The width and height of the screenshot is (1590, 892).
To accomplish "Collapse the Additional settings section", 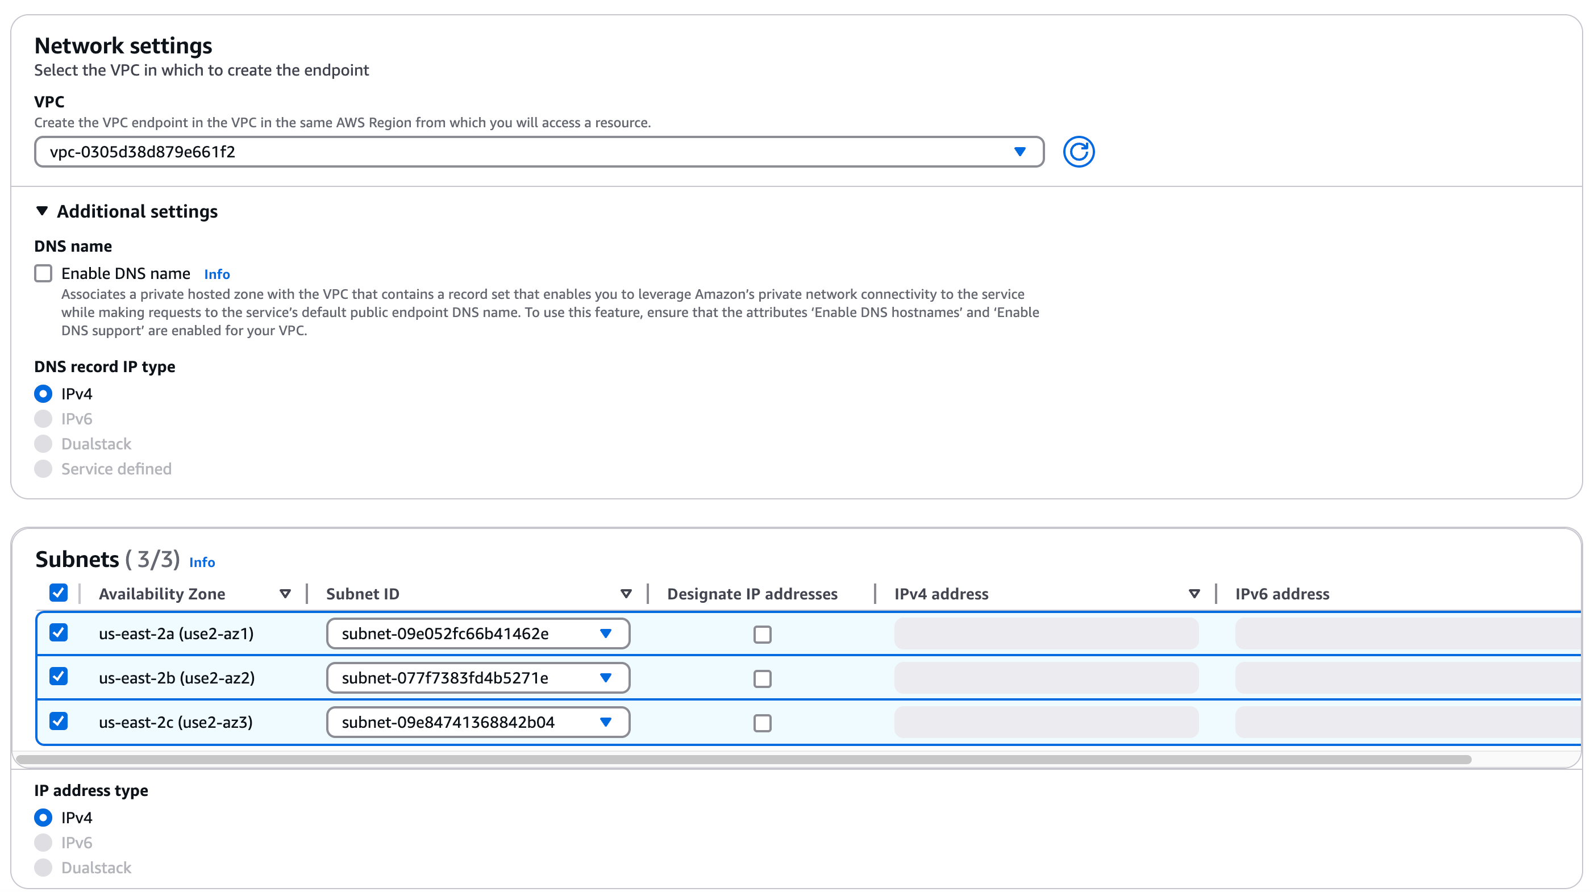I will [x=41, y=210].
